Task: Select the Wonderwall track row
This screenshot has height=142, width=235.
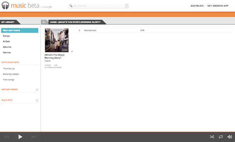Action: (x=153, y=30)
